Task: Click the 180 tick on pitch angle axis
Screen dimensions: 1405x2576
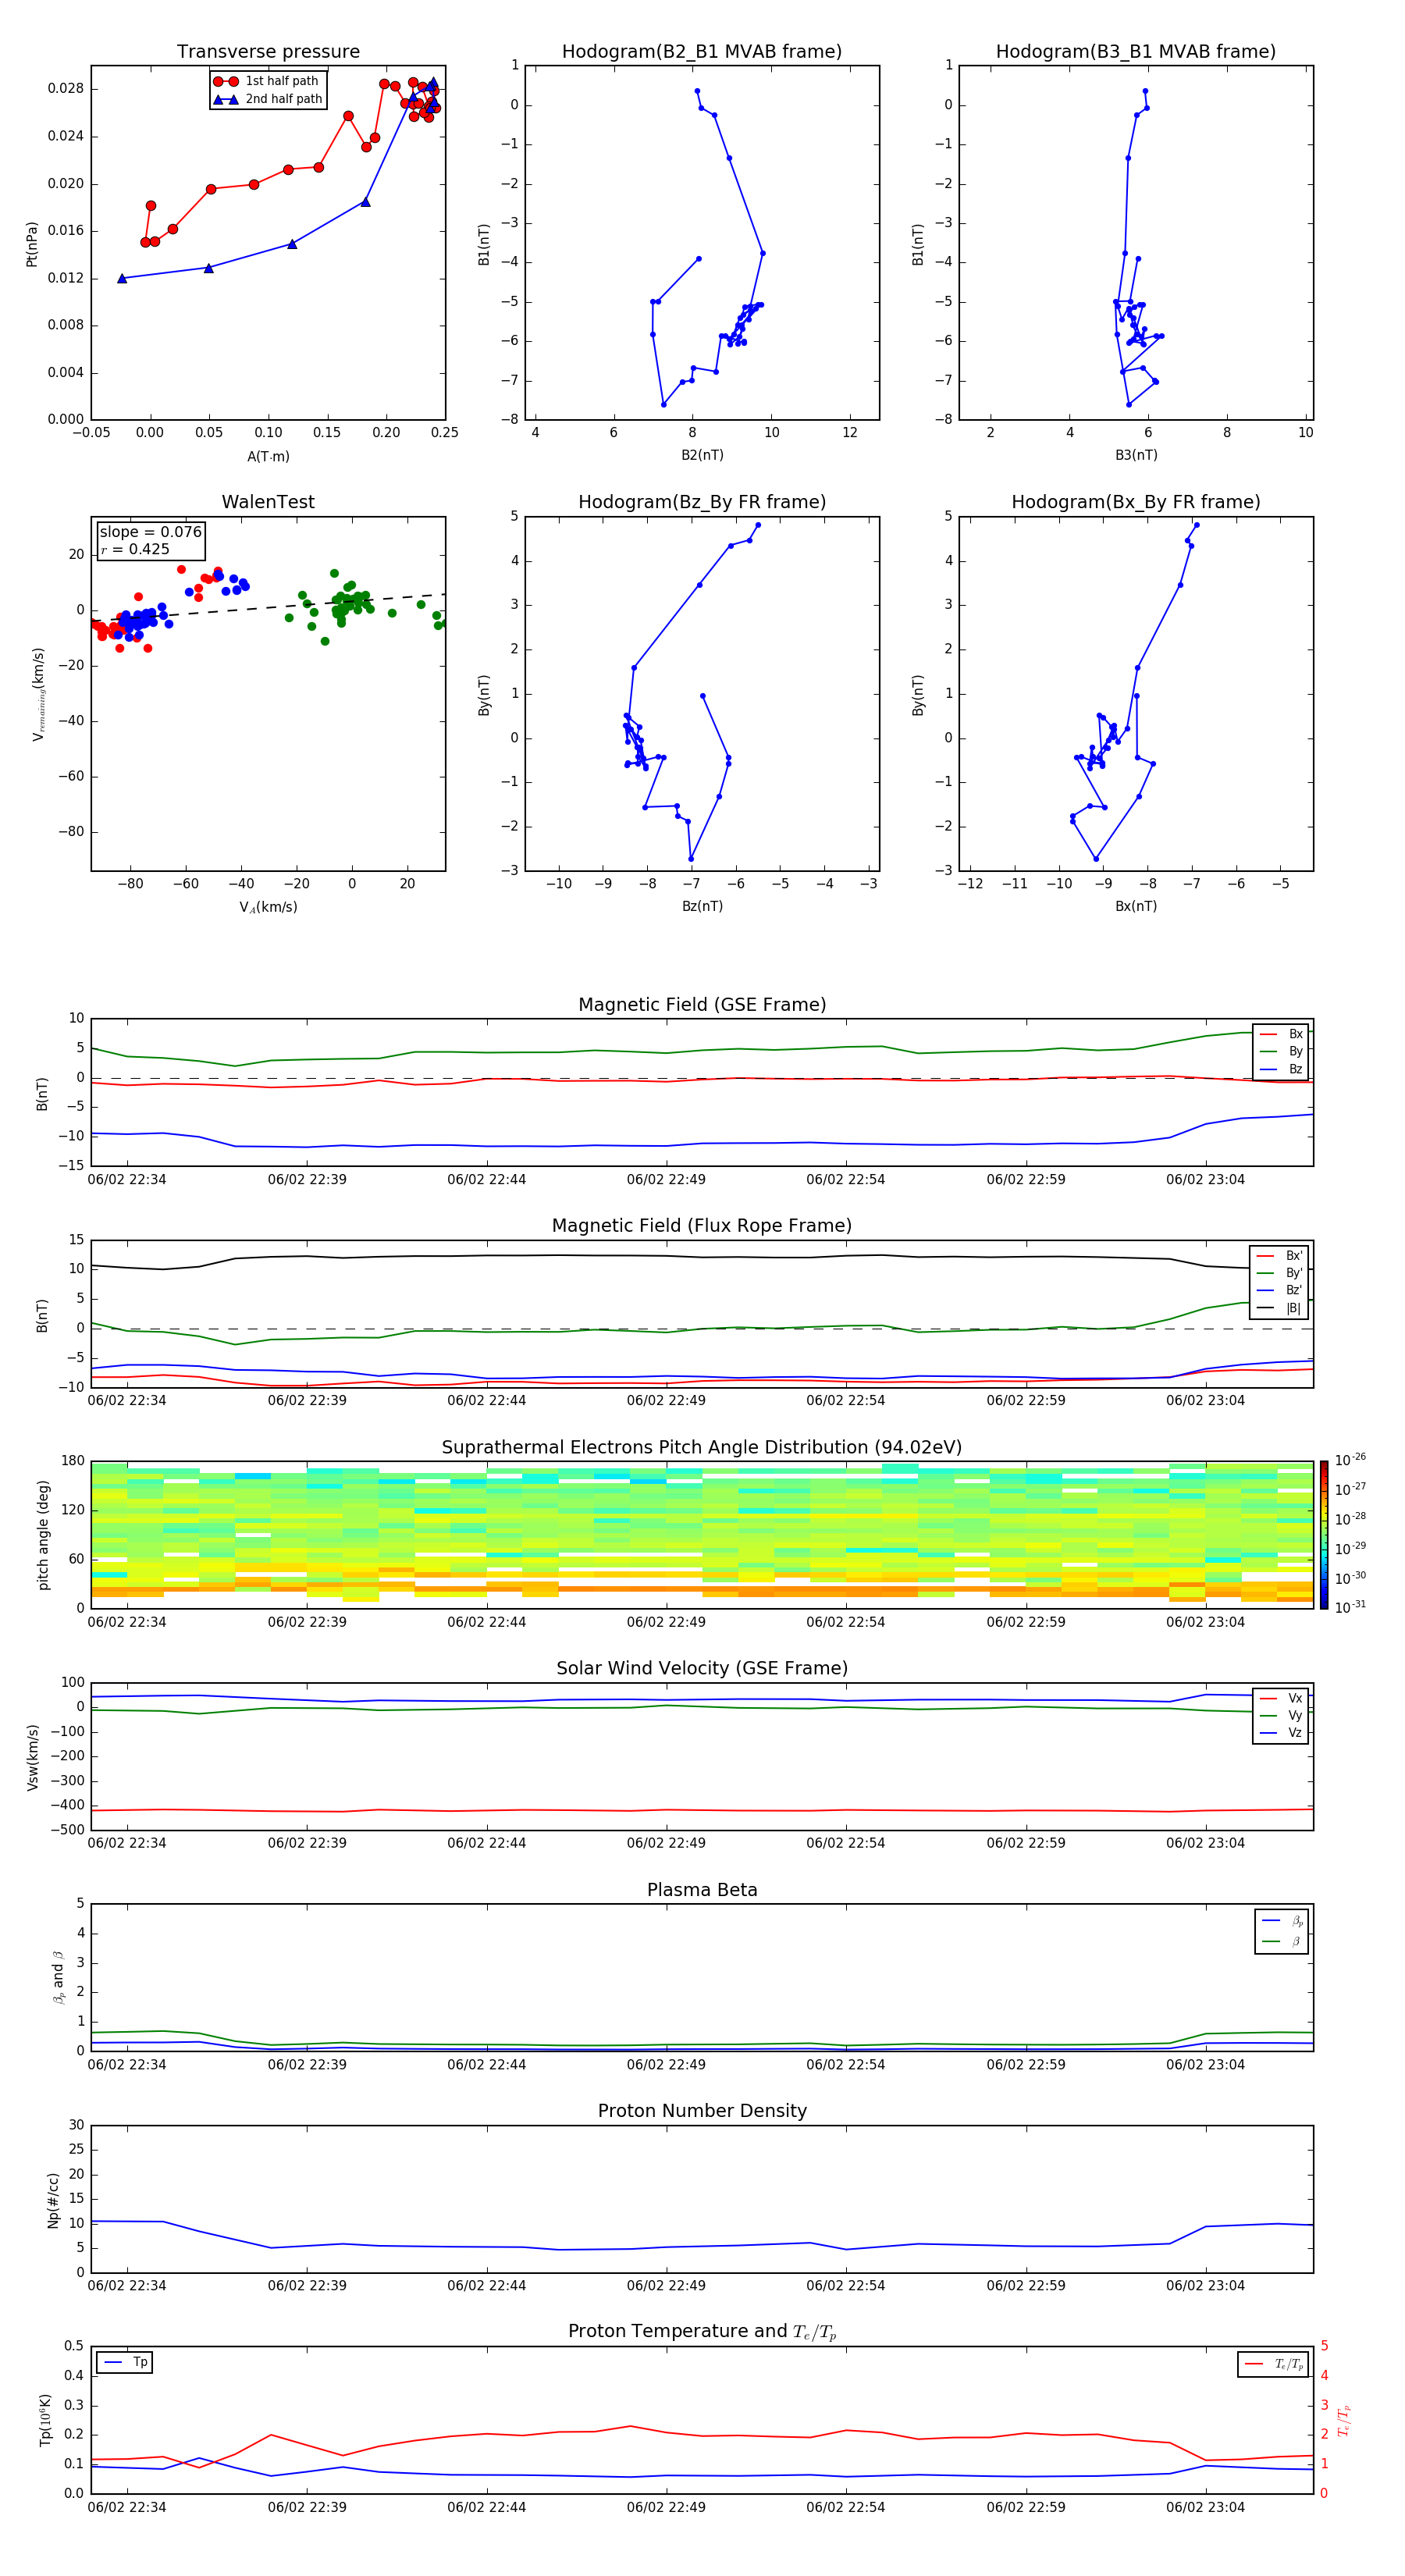Action: pyautogui.click(x=73, y=1461)
